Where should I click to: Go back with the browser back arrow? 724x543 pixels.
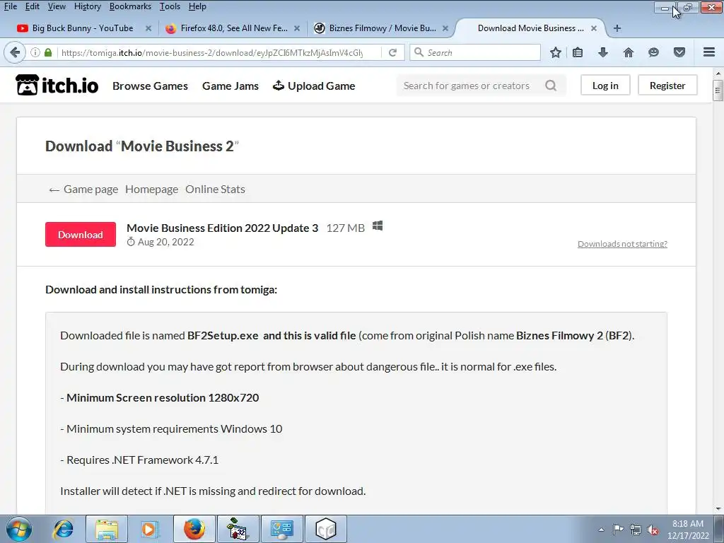[x=15, y=52]
